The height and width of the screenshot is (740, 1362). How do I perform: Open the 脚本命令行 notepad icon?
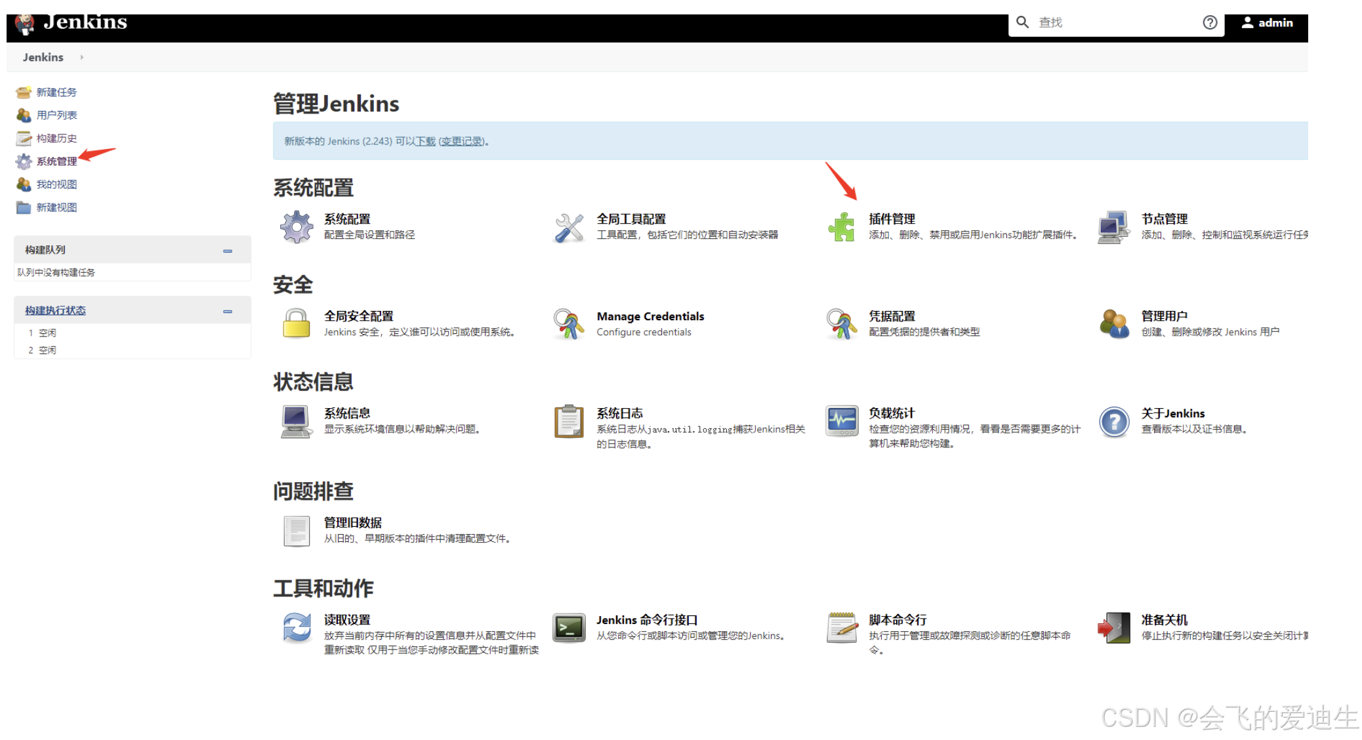tap(842, 627)
